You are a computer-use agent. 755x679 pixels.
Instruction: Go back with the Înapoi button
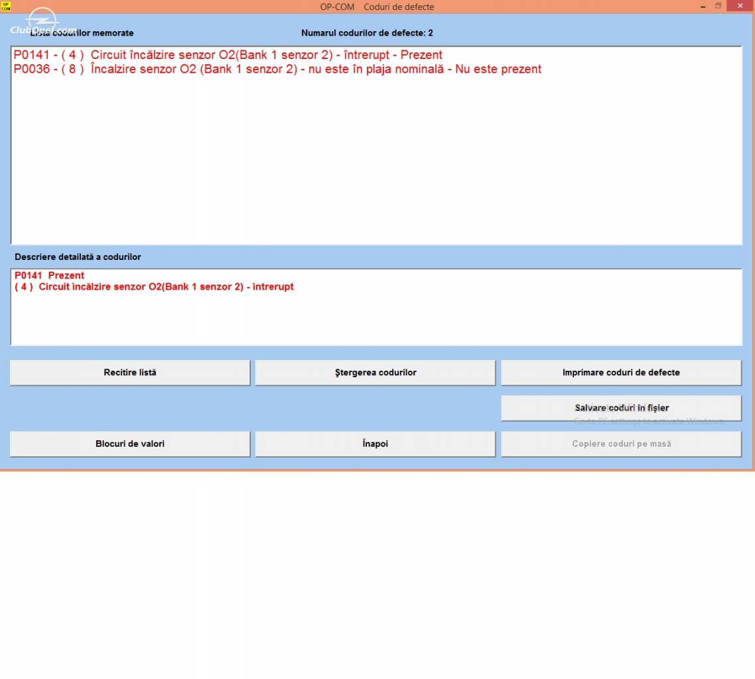coord(375,444)
